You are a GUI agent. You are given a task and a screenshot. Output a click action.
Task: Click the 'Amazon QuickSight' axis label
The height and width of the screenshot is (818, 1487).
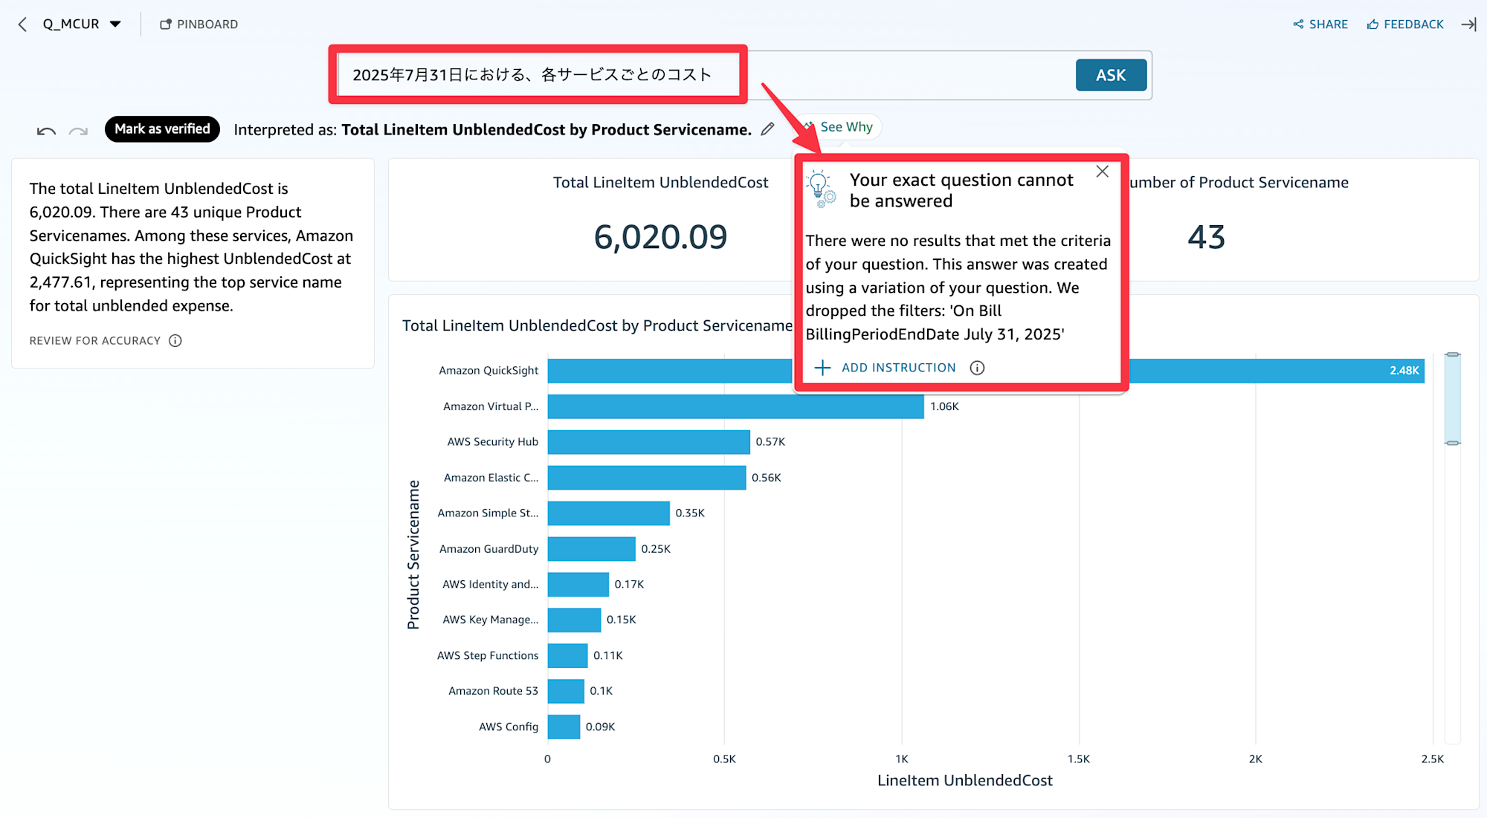(488, 371)
